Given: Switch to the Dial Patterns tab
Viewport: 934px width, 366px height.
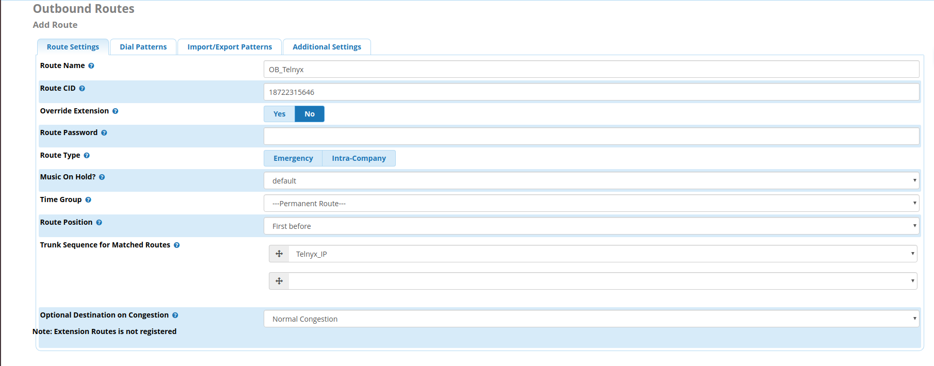Looking at the screenshot, I should pyautogui.click(x=143, y=47).
